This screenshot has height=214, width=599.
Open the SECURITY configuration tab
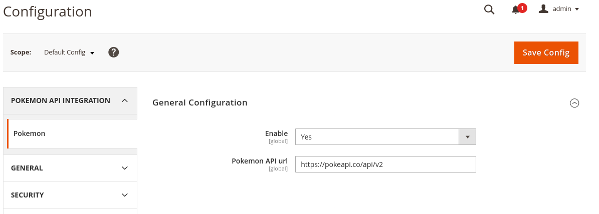(x=28, y=195)
